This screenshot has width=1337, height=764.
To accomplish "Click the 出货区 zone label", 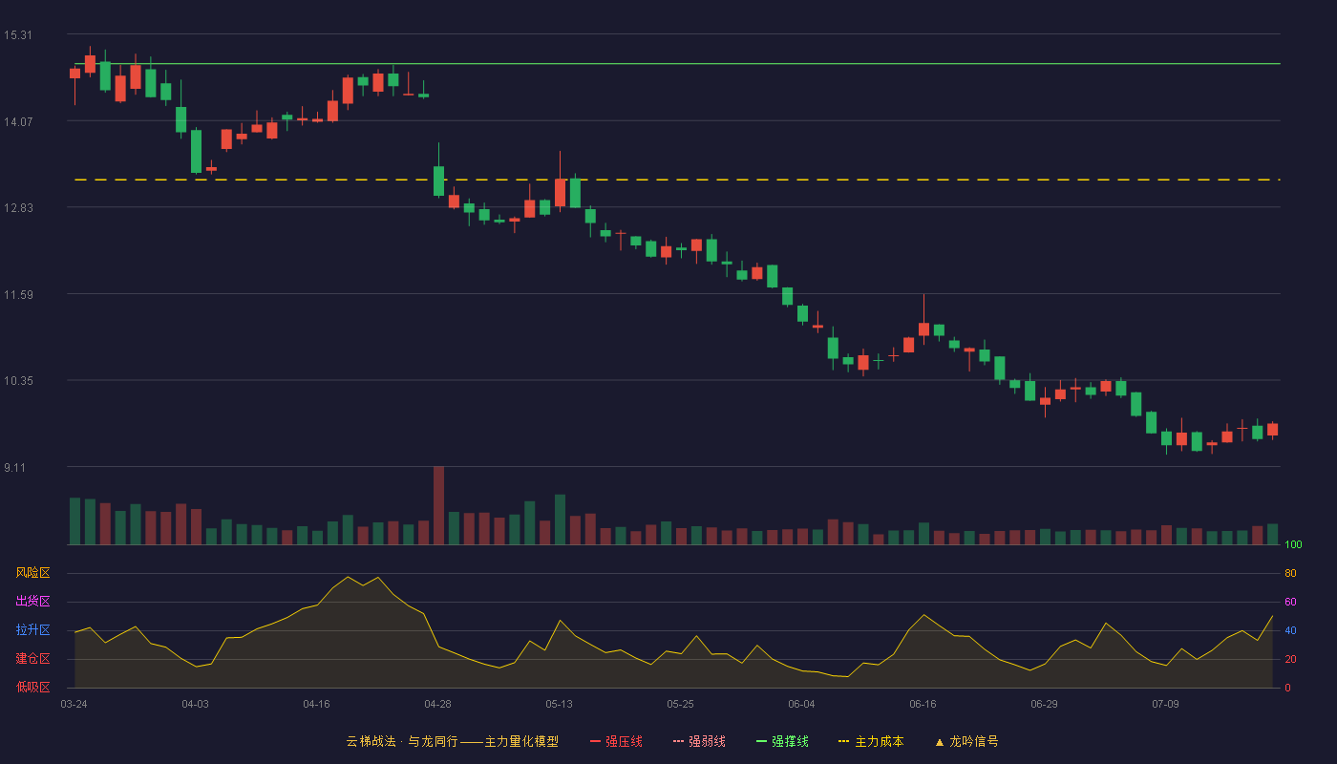I will coord(32,602).
